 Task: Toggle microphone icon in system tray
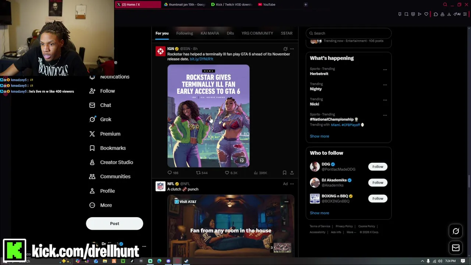pyautogui.click(x=428, y=261)
